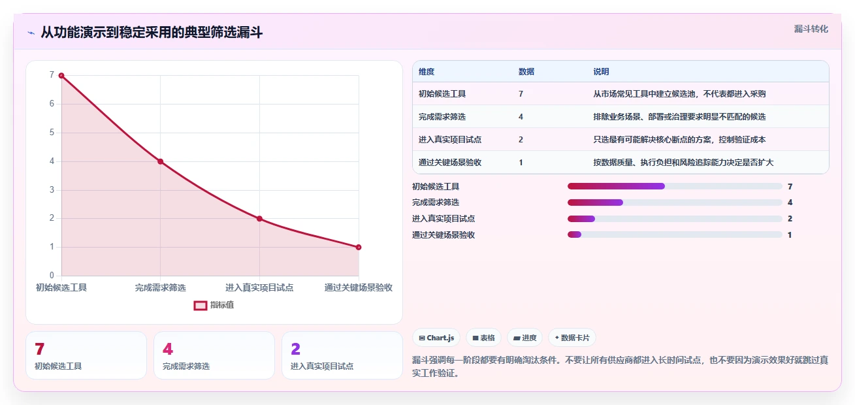
Task: Click the 数据 cell value 2 in the table
Action: click(521, 140)
